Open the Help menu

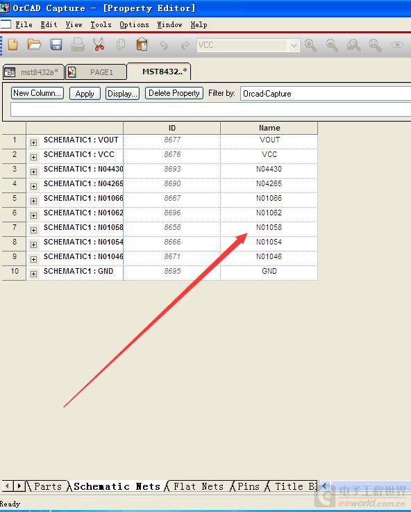coord(199,24)
